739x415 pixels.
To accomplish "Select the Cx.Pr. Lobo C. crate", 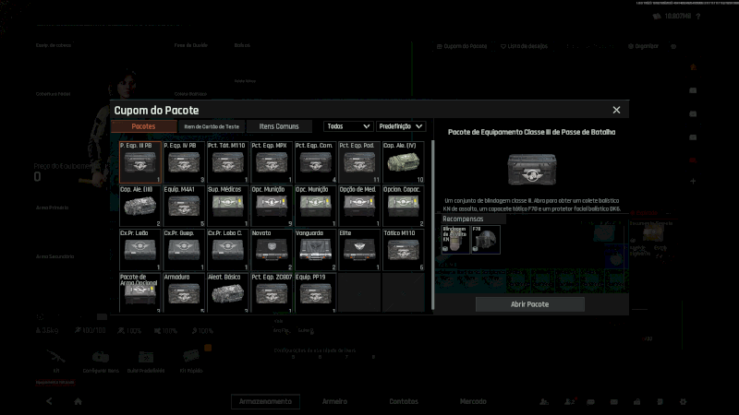I will coord(227,249).
